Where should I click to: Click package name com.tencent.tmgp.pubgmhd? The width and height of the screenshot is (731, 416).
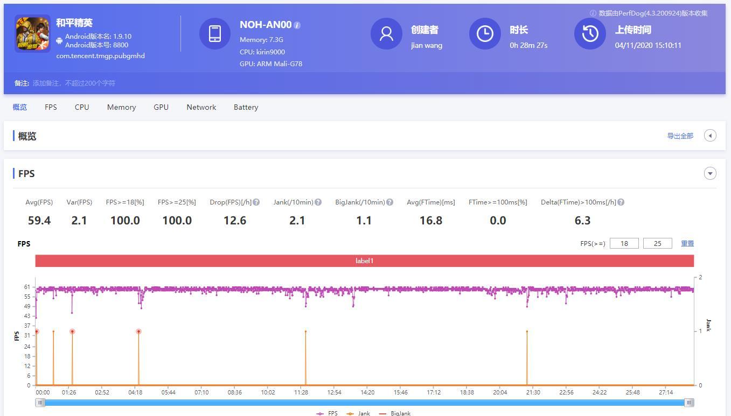click(100, 55)
